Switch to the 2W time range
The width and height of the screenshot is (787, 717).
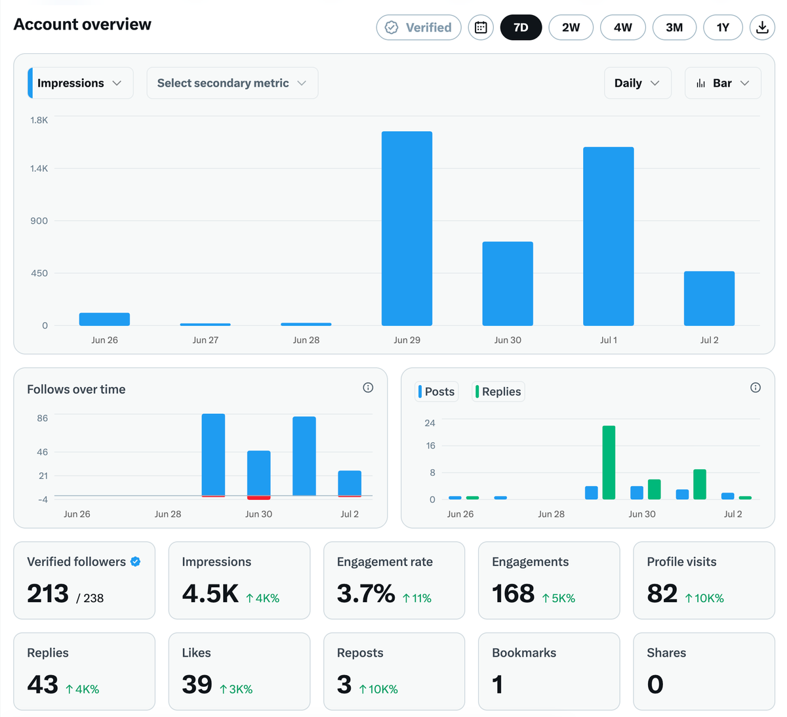point(571,28)
